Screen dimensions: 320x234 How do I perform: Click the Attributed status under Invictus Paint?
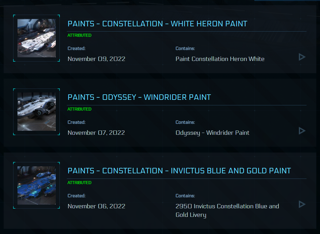tap(79, 183)
